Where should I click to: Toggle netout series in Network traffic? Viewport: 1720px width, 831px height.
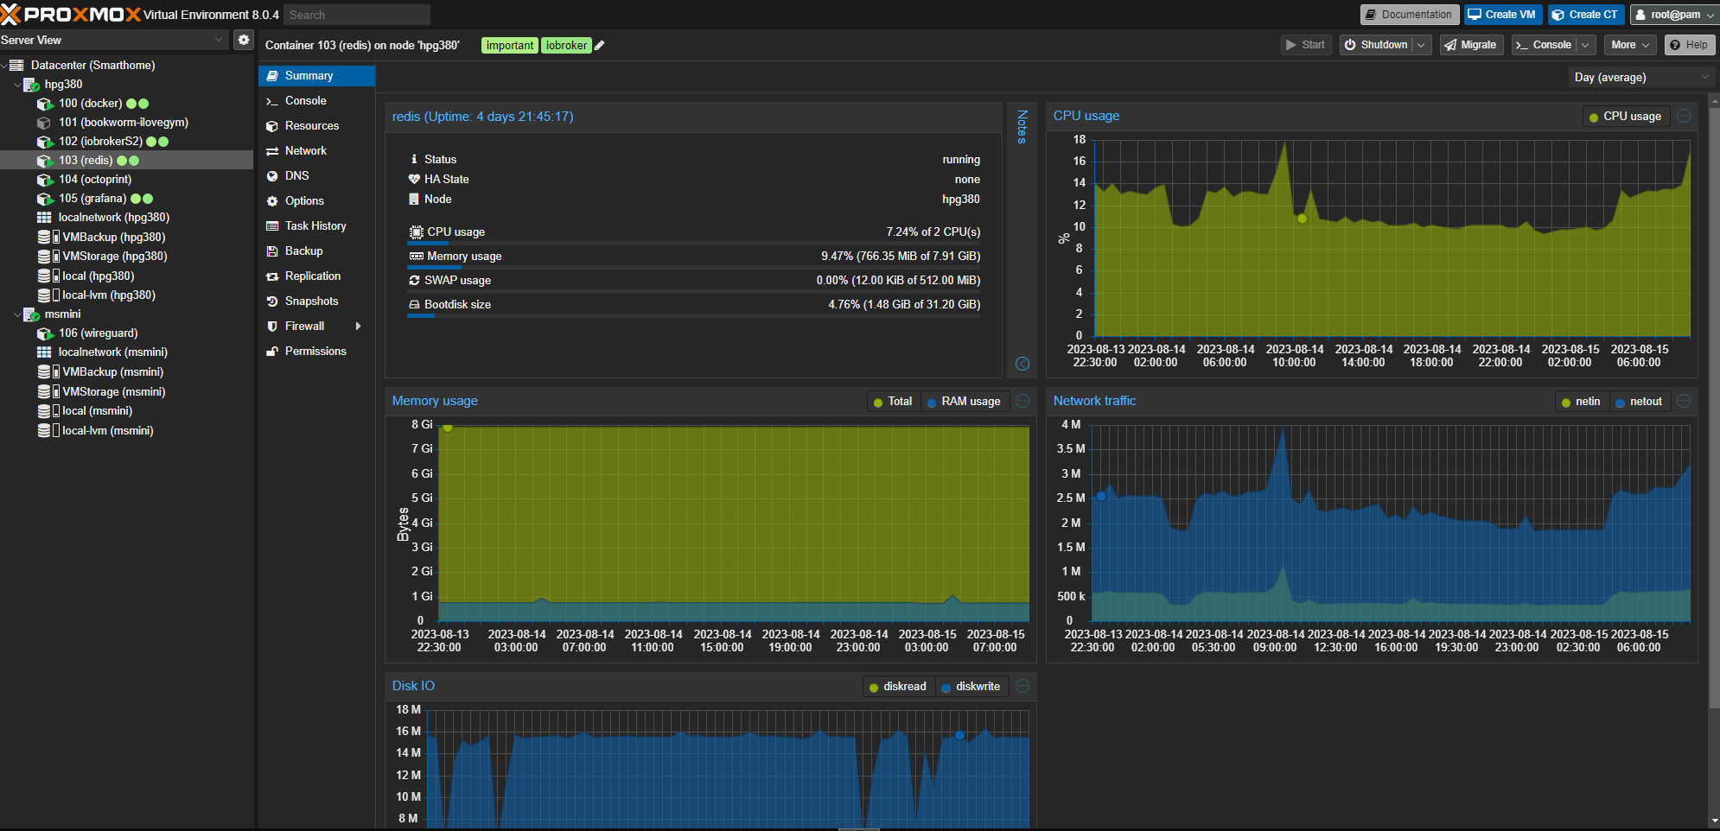(x=1638, y=402)
